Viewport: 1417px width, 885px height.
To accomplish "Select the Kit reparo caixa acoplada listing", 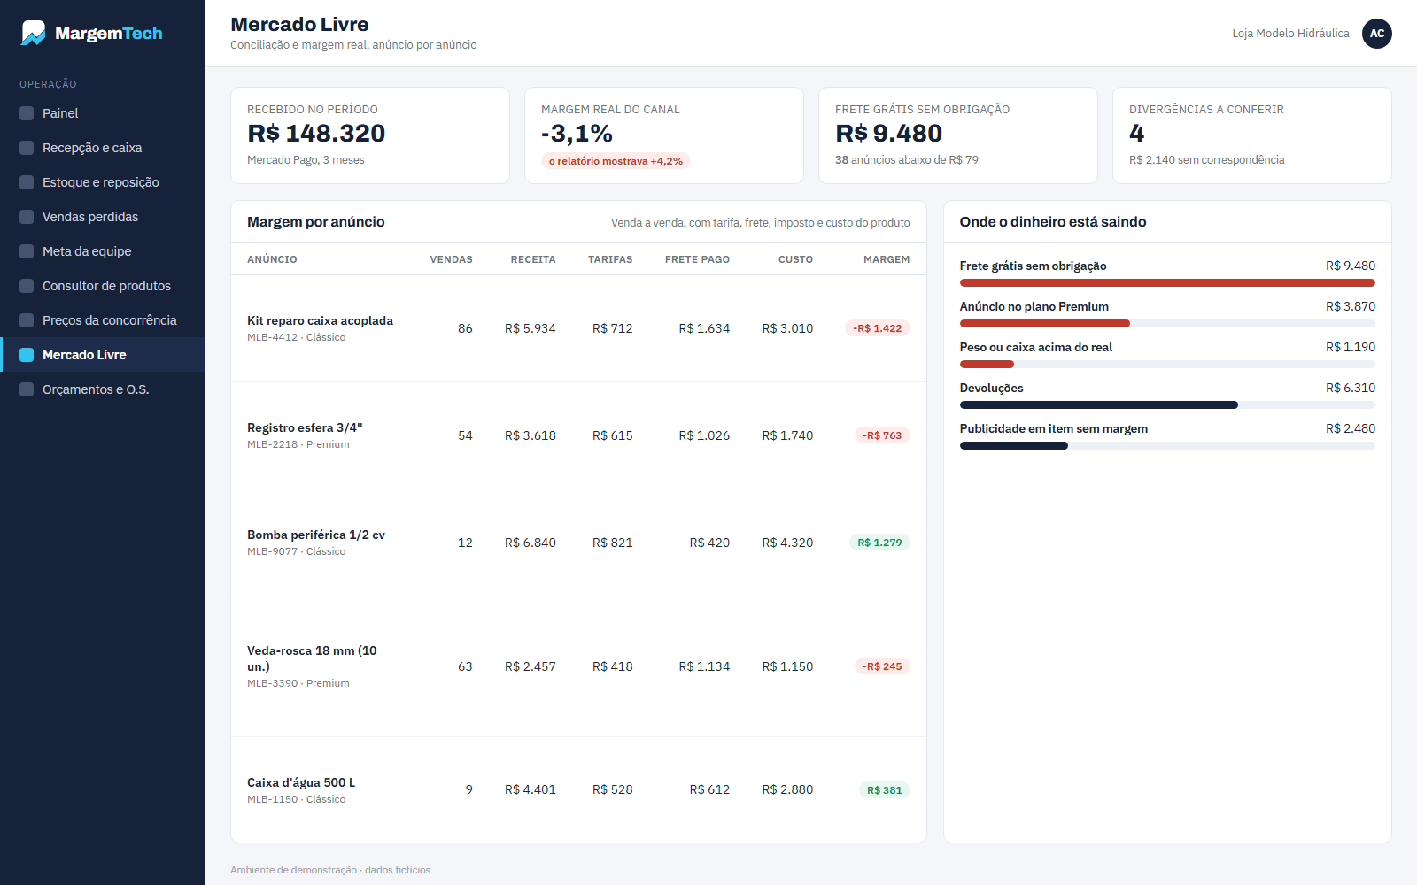I will pos(578,328).
